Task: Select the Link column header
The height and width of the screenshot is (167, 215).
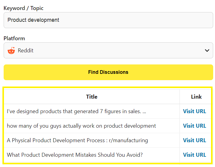Action: pos(196,97)
